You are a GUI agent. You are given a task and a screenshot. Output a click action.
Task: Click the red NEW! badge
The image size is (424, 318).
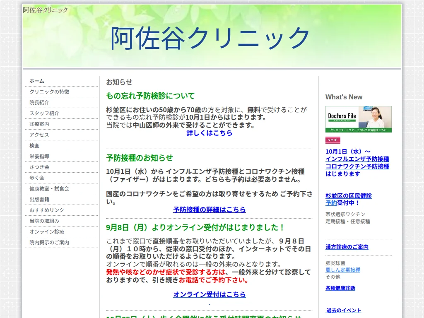332,140
